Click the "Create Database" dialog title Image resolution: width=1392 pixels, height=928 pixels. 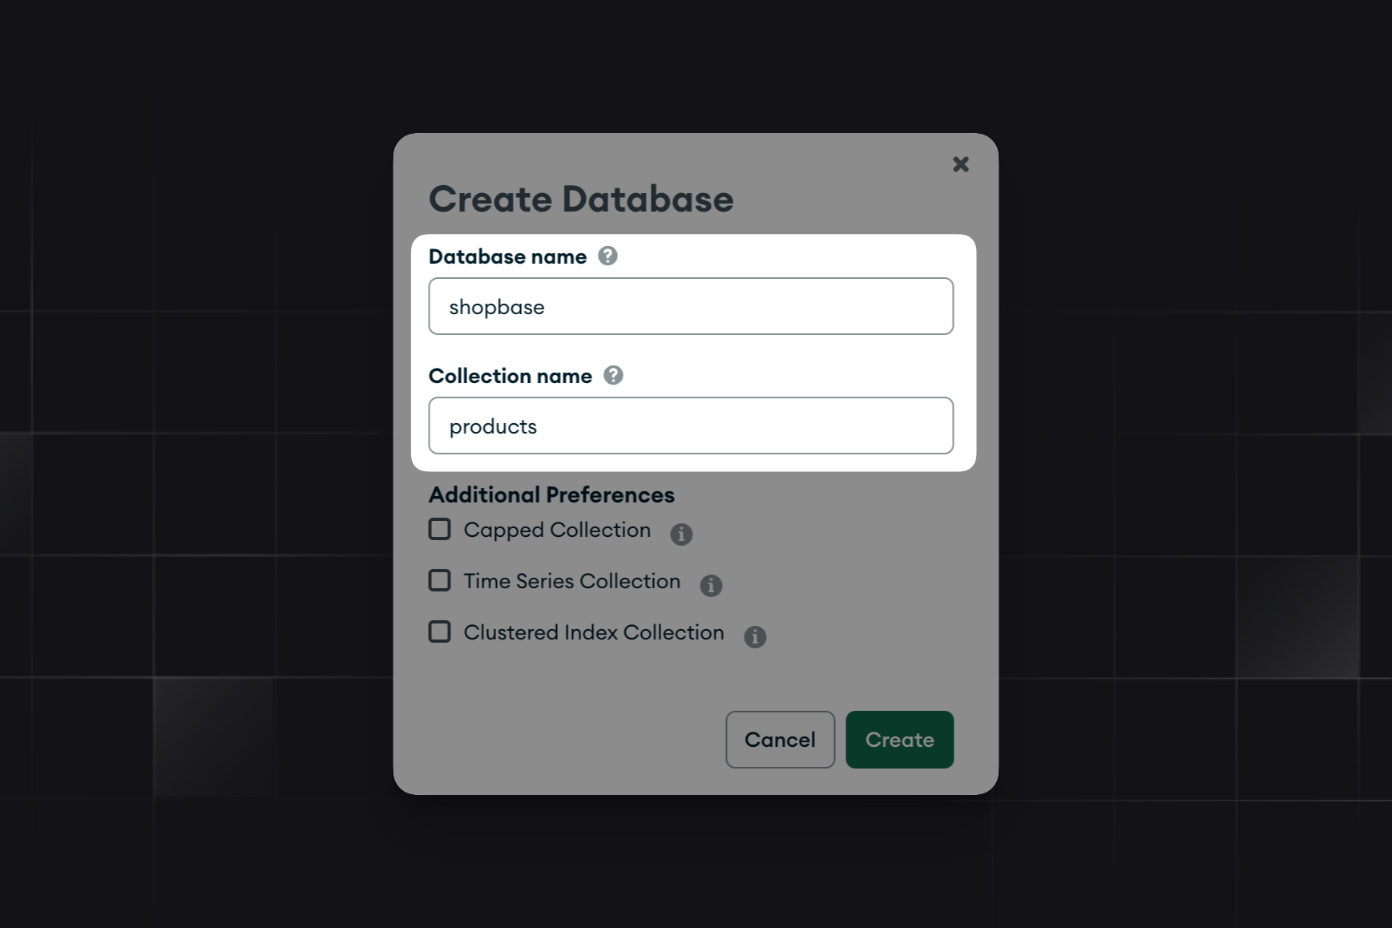click(581, 199)
